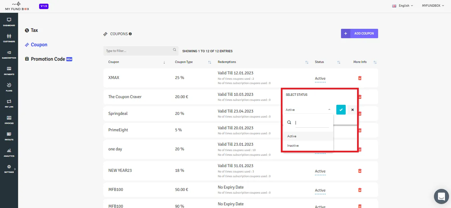Click the My Fund Box logo
The height and width of the screenshot is (208, 451).
17,6
